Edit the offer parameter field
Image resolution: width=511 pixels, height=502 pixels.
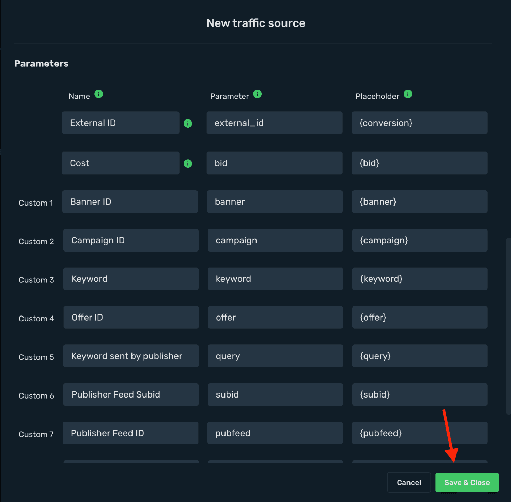(276, 317)
